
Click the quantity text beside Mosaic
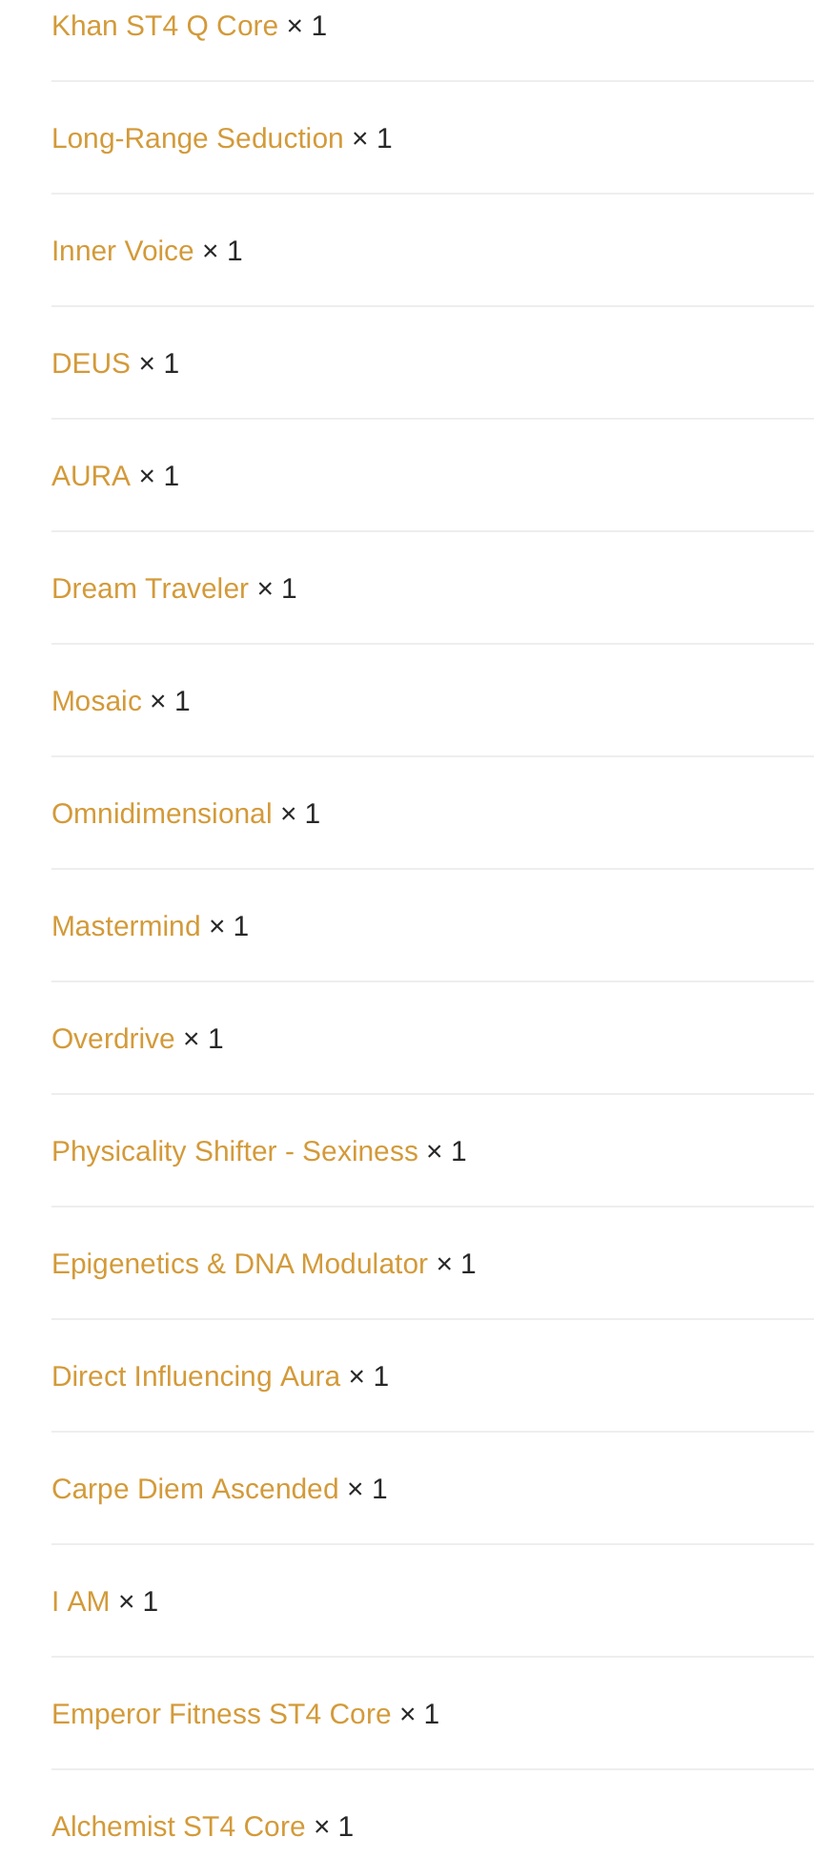[x=171, y=701]
